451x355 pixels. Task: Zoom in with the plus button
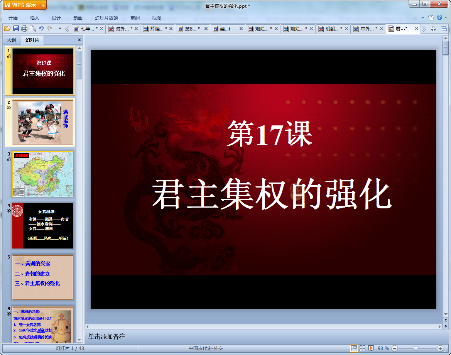[440, 348]
